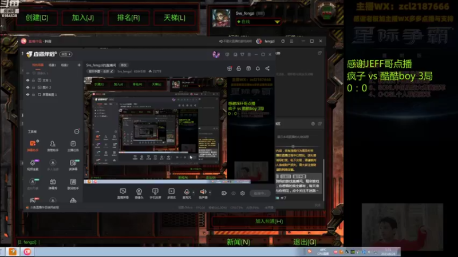This screenshot has width=458, height=257.
Task: Hide the 图片 2 layer
Action: [x=27, y=87]
